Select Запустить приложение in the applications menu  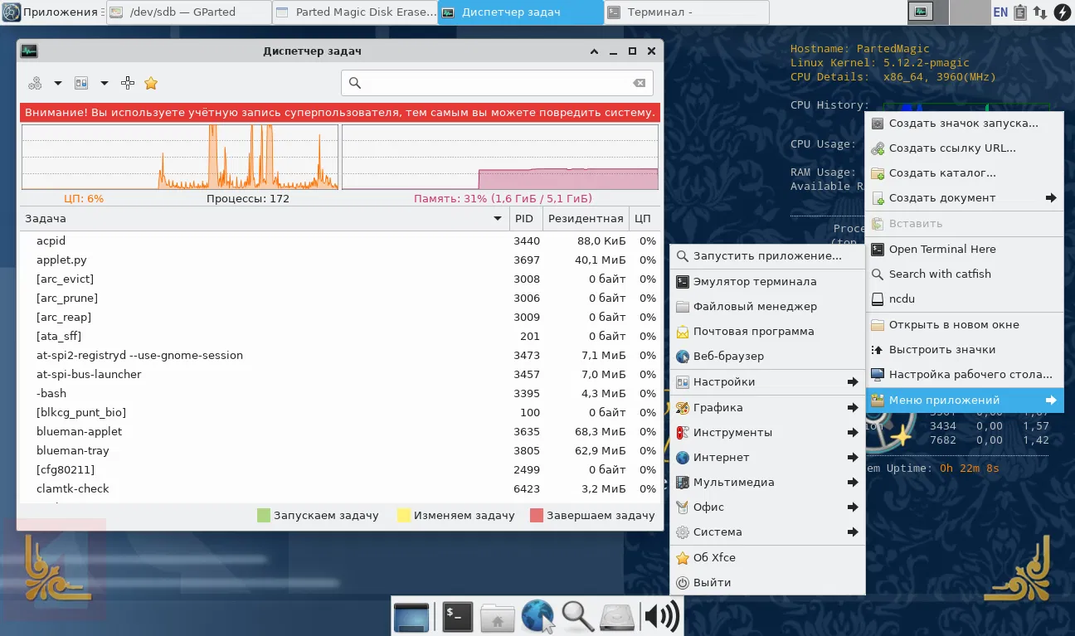pyautogui.click(x=767, y=256)
